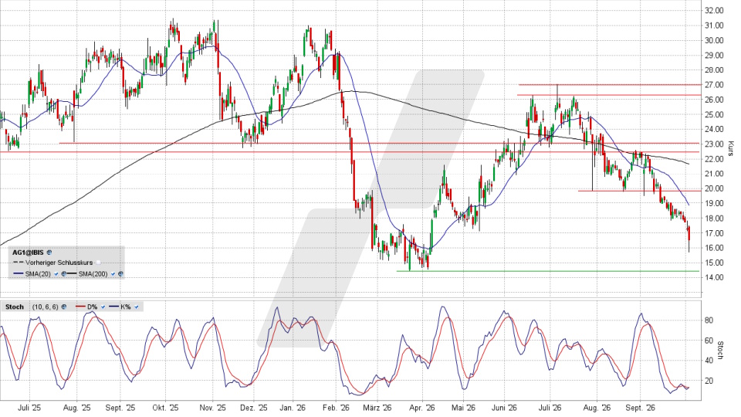
Task: Click the black SMA(200) legend line swatch
Action: tap(72, 273)
